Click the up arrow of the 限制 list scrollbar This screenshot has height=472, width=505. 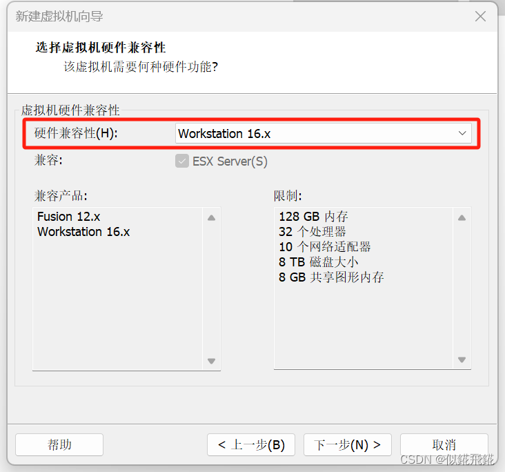click(462, 218)
